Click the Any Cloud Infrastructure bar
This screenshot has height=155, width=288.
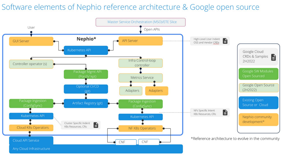point(96,149)
